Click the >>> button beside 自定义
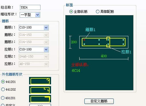Screen dimensions: 146x106 point(40,105)
